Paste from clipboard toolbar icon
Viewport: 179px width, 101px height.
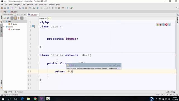pos(26,8)
